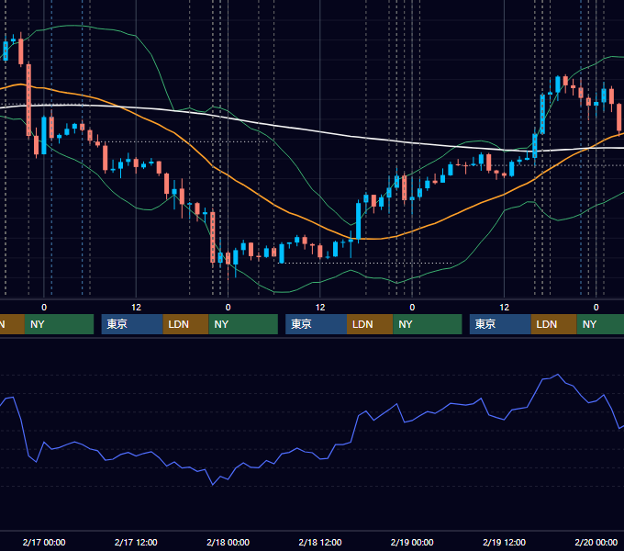The width and height of the screenshot is (624, 551).
Task: Select the 2/18 12:00 date label
Action: [x=320, y=542]
